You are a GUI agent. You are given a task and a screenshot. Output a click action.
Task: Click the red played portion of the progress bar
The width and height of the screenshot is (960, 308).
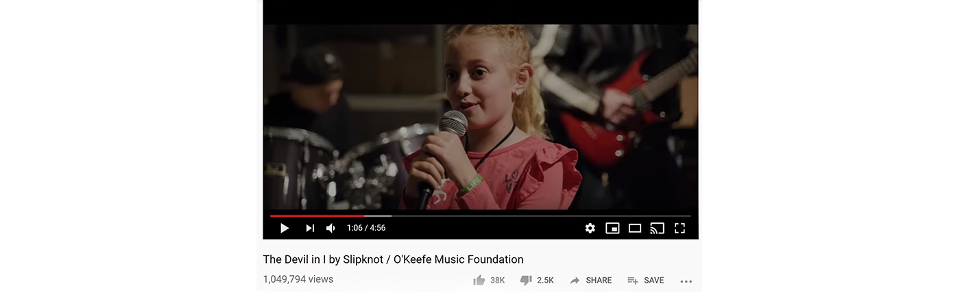point(317,216)
